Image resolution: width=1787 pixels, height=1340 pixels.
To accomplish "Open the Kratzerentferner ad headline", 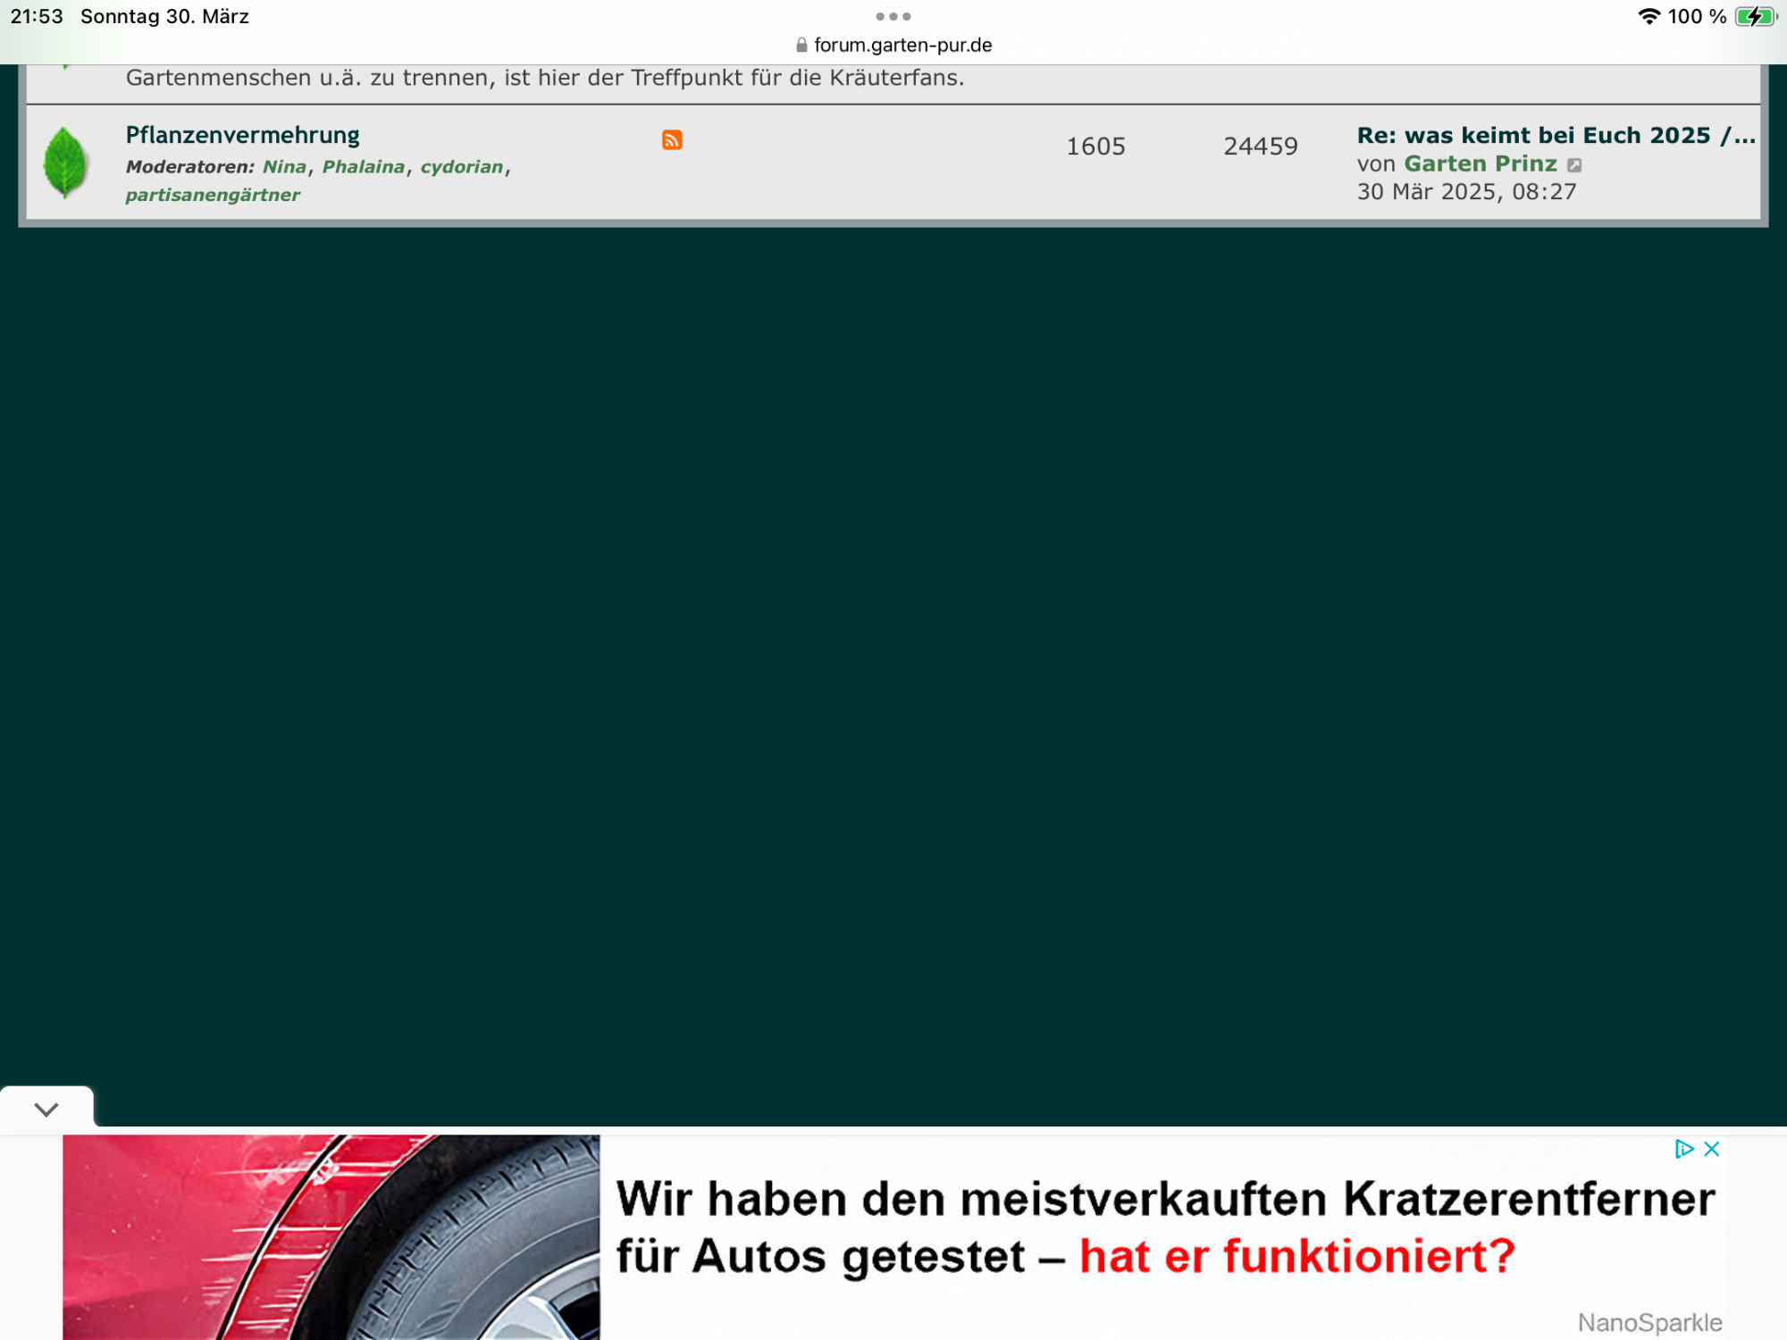I will tap(1165, 1227).
